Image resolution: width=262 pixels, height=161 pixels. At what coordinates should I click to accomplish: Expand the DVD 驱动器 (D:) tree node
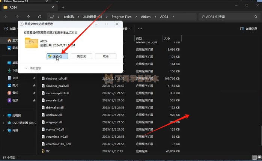coord(4,123)
